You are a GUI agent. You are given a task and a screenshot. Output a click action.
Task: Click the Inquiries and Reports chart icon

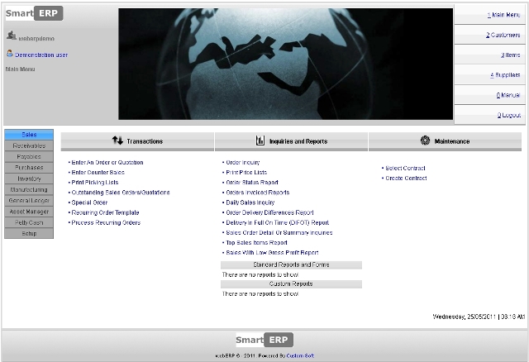(x=260, y=141)
